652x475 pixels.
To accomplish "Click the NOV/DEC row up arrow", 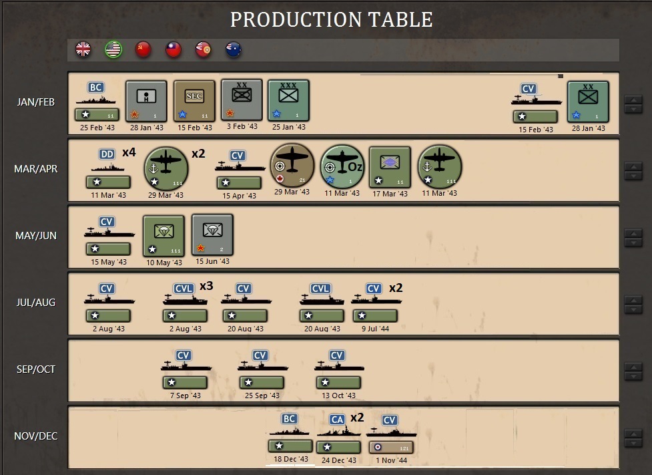I will [633, 434].
